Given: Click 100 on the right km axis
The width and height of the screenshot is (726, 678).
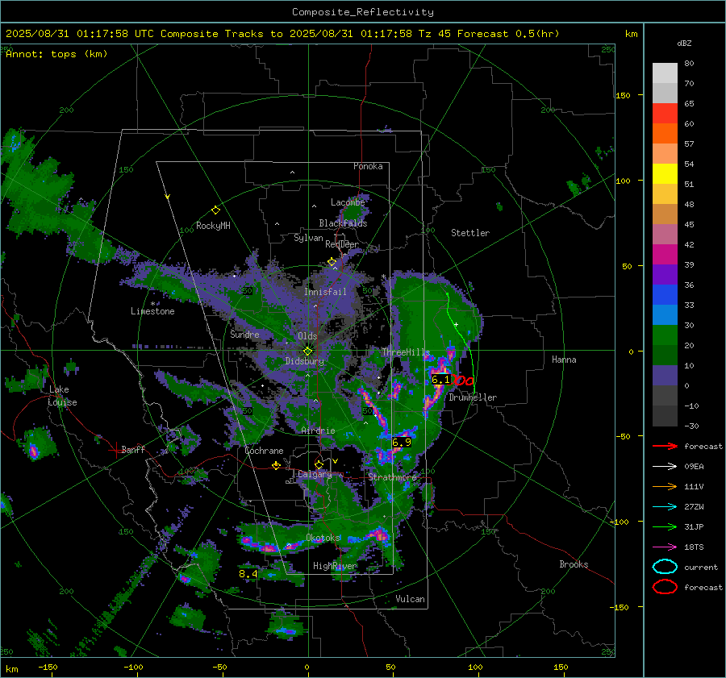Looking at the screenshot, I should click(623, 181).
